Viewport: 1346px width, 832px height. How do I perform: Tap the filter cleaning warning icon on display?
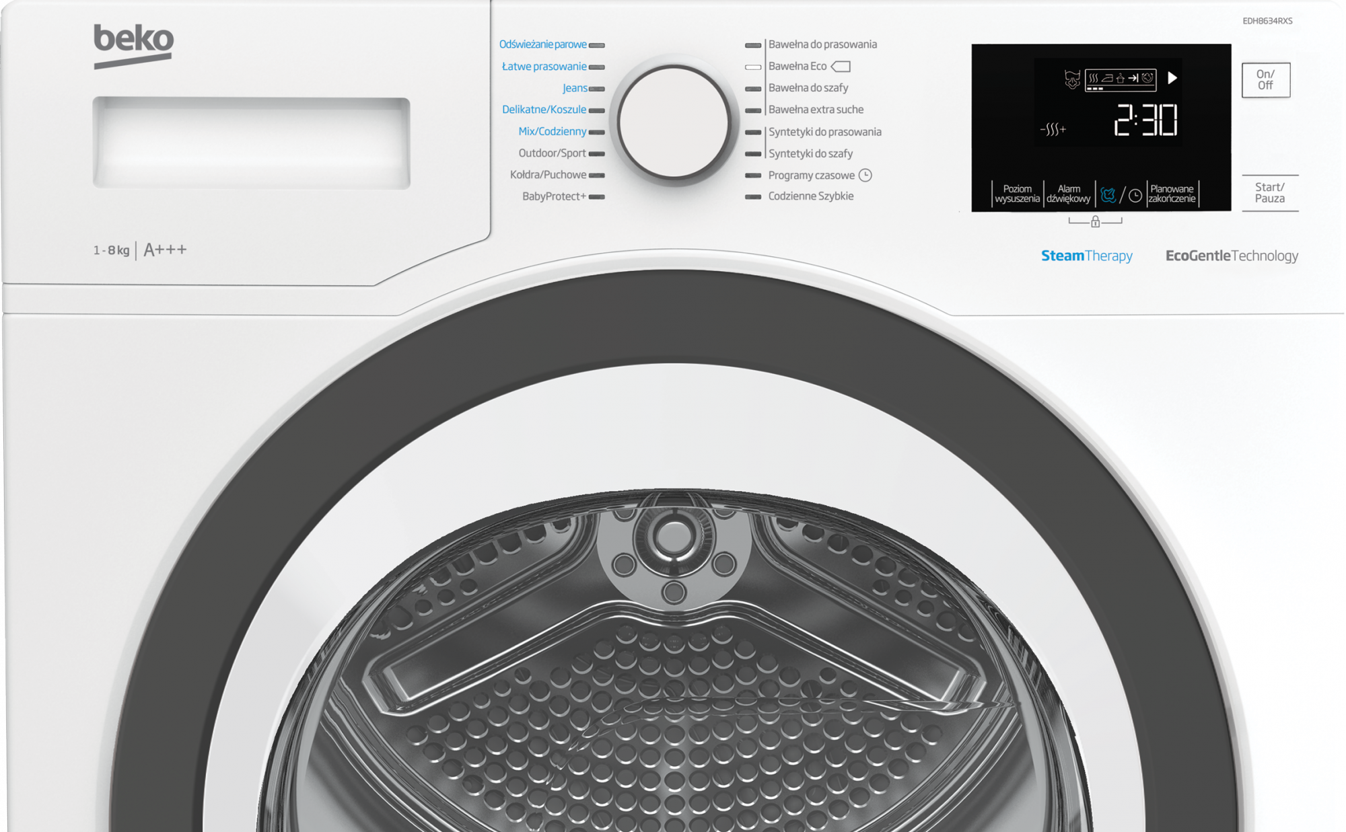click(x=1072, y=79)
